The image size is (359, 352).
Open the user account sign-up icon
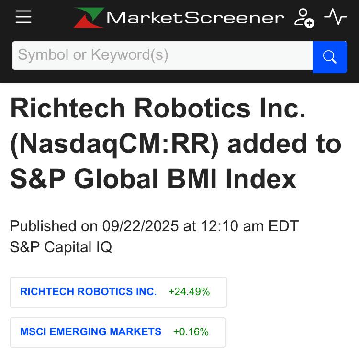tap(303, 17)
